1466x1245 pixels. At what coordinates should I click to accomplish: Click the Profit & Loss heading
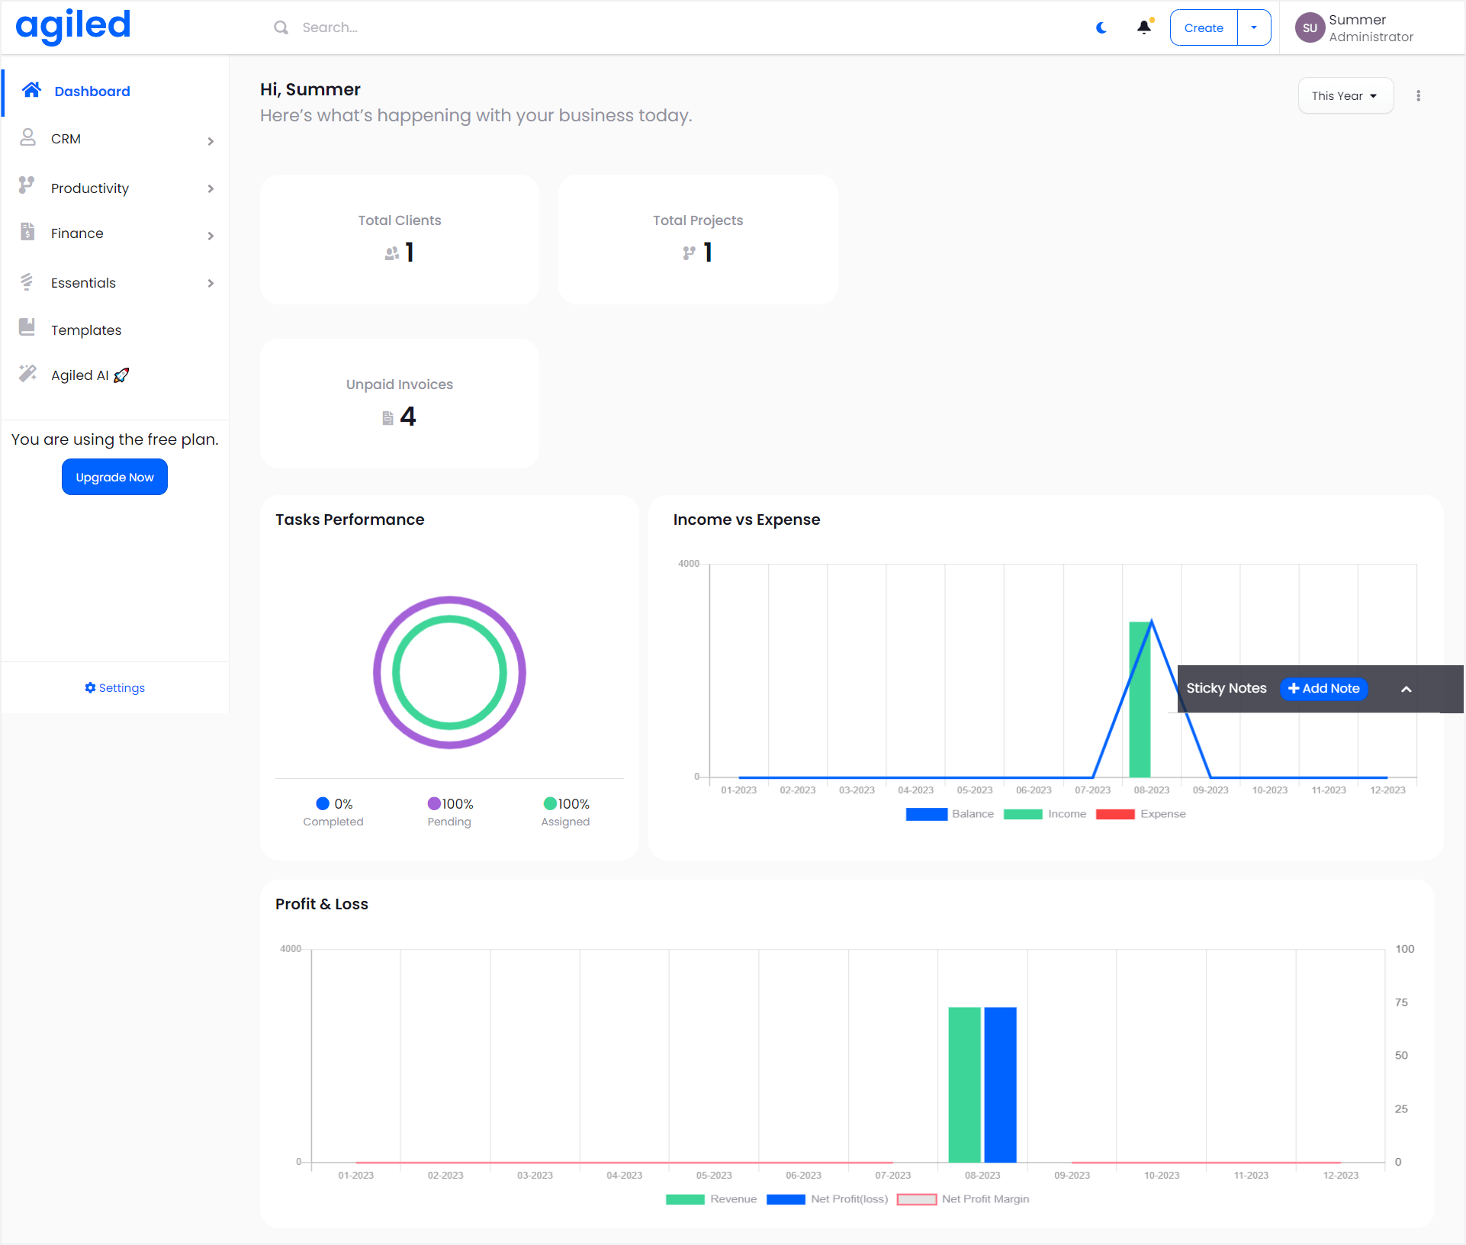tap(321, 904)
